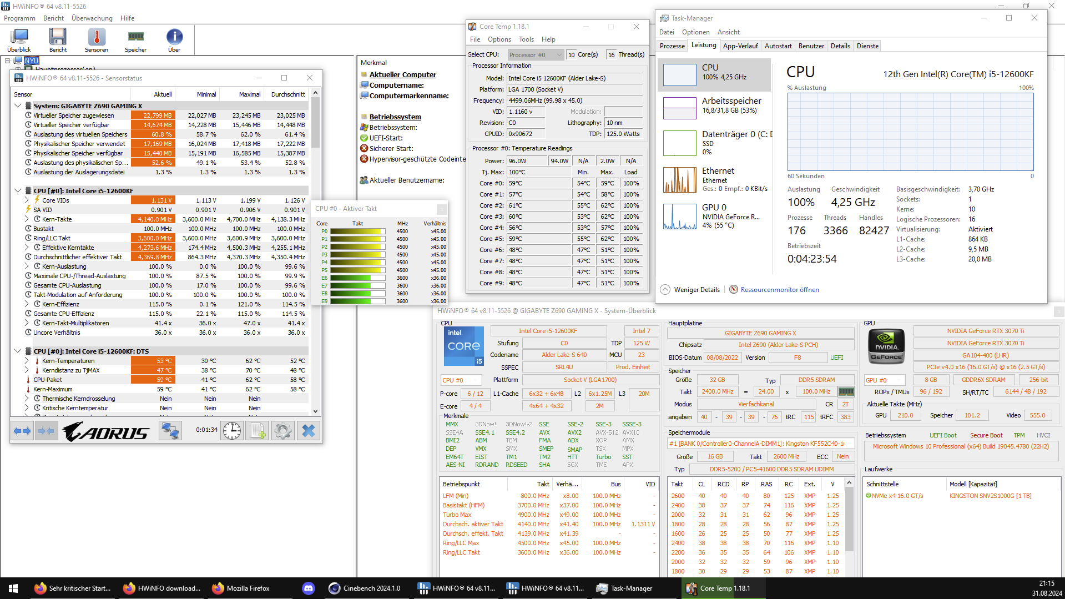Open the Programm menu in HWiNFO
Image resolution: width=1065 pixels, height=599 pixels.
(19, 18)
